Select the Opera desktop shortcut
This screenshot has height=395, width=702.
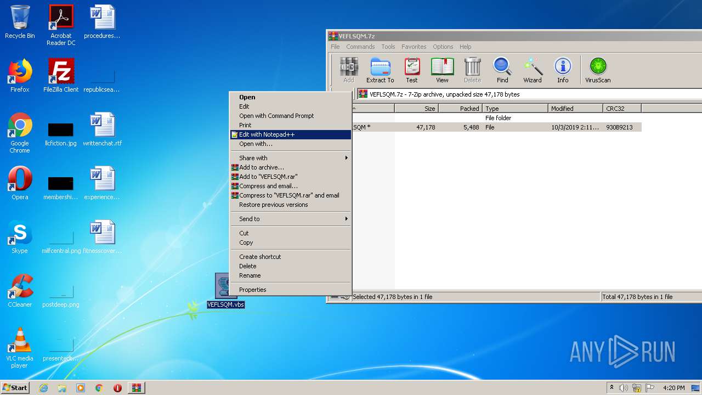[x=20, y=183]
